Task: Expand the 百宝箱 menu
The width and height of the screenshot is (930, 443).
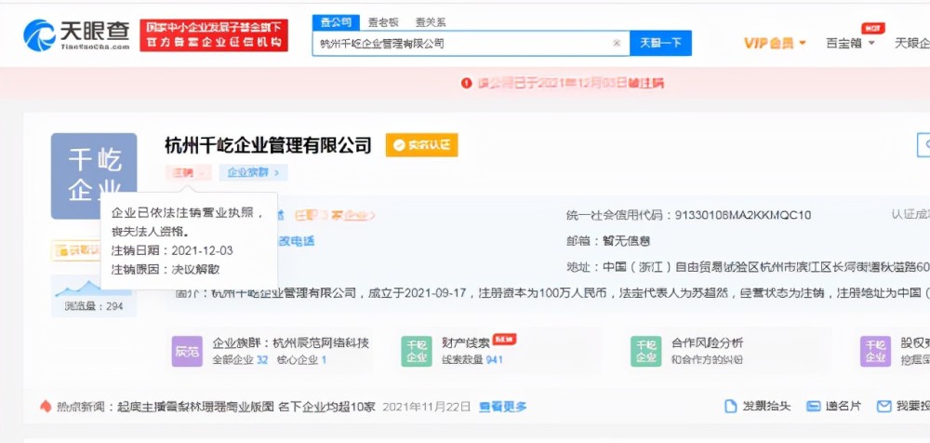Action: [x=850, y=44]
